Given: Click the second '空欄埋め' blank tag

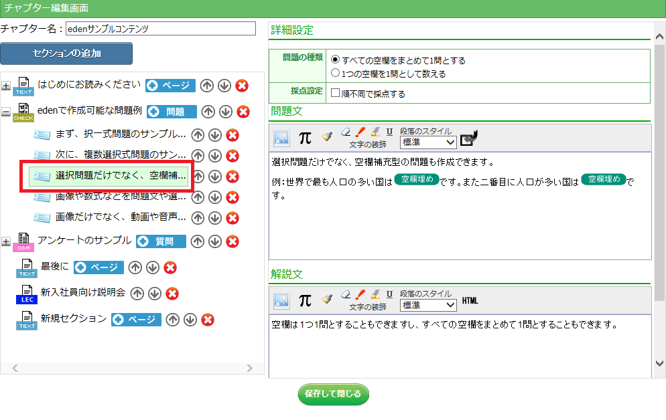Looking at the screenshot, I should coord(603,179).
